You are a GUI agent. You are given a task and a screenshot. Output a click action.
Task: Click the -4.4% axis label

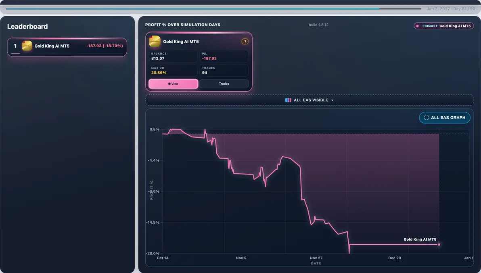pos(153,160)
